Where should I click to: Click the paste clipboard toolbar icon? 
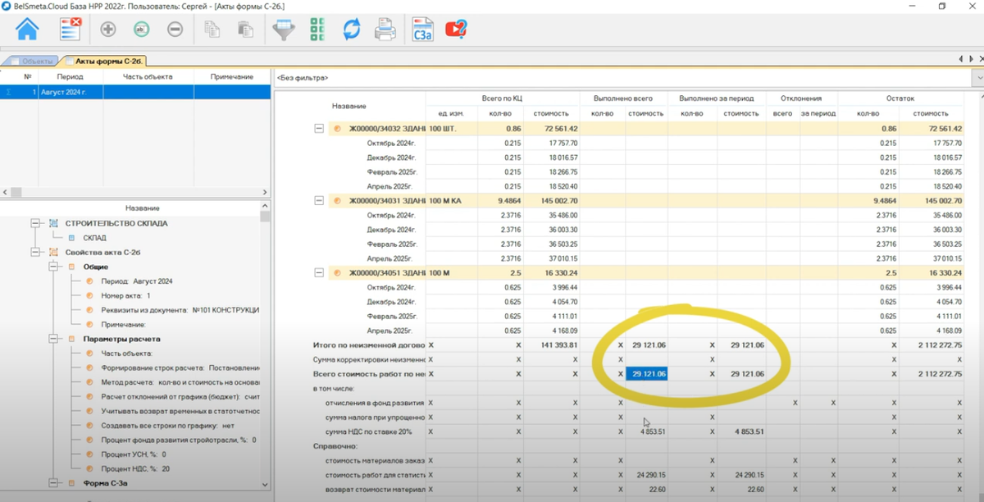click(244, 30)
